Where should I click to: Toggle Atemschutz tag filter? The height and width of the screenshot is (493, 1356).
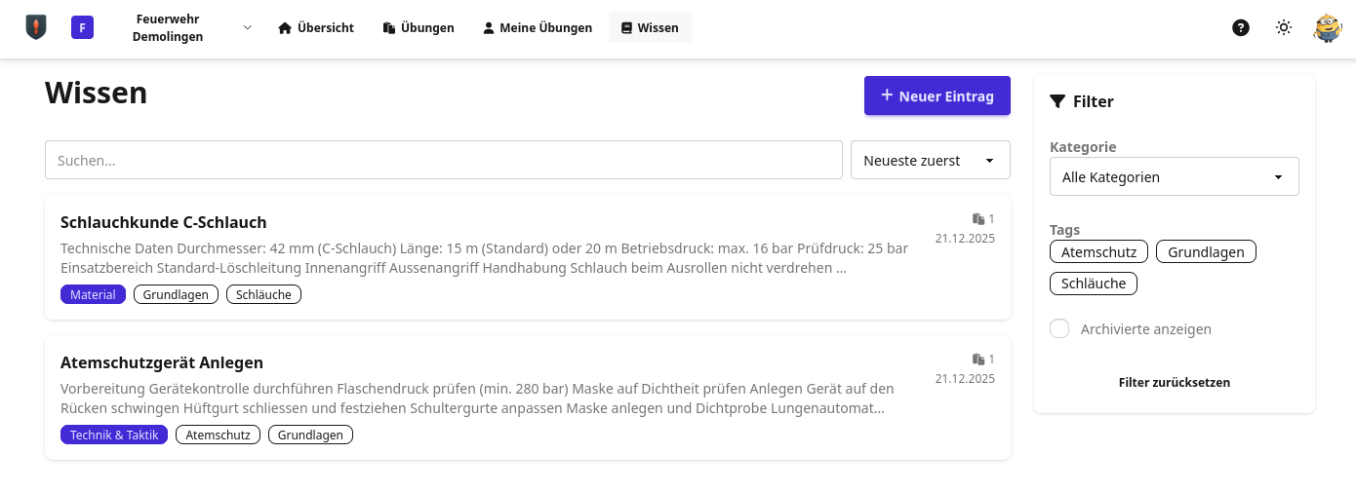tap(1098, 251)
